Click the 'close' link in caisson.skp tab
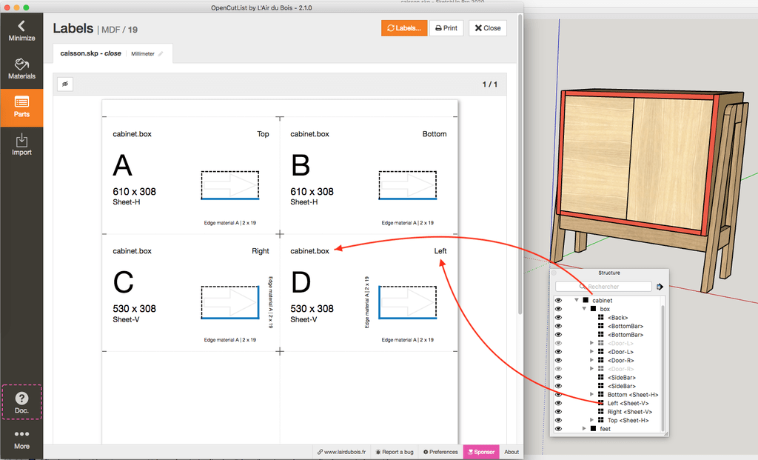The image size is (758, 460). click(113, 53)
